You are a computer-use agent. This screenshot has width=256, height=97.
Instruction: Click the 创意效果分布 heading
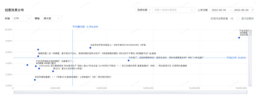pyautogui.click(x=15, y=10)
